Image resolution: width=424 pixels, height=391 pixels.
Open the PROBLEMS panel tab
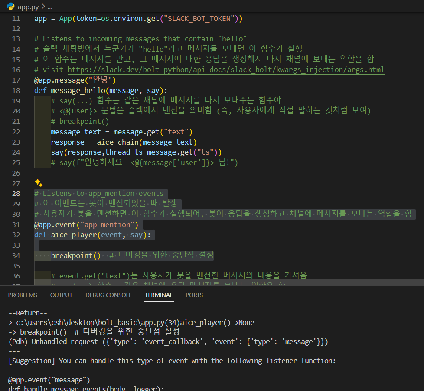click(23, 295)
